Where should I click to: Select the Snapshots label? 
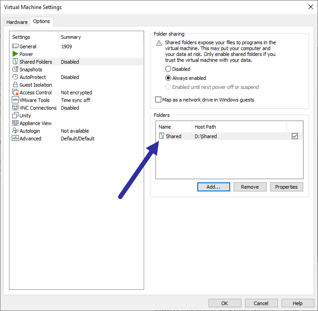coord(31,70)
